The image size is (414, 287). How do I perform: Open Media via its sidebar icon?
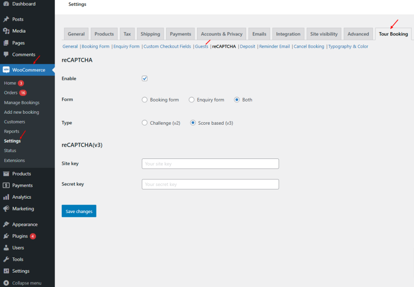click(6, 31)
